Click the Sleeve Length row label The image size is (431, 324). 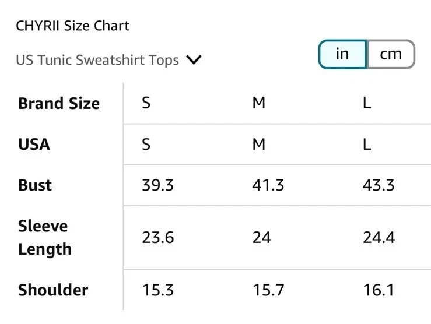click(x=44, y=238)
